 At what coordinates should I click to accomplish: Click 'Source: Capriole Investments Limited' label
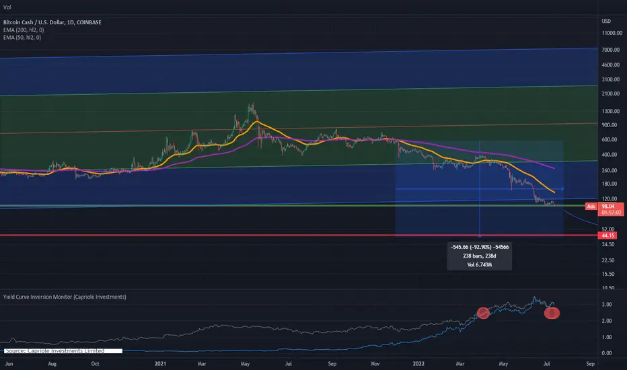pos(63,350)
